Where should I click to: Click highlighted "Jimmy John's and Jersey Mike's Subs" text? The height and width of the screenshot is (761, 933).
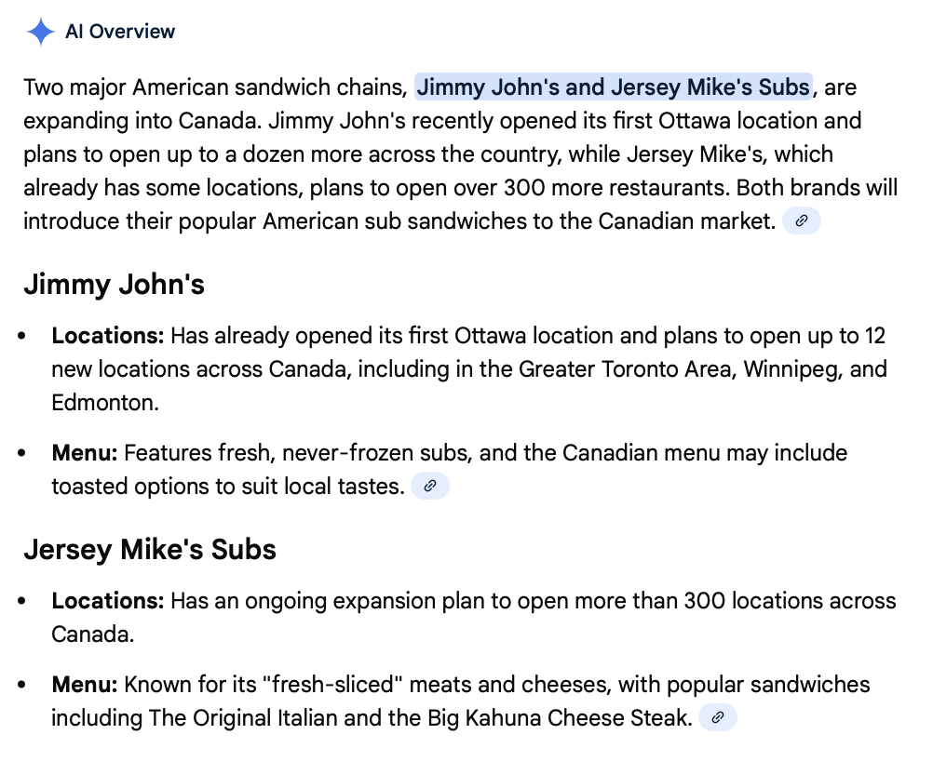(x=614, y=87)
